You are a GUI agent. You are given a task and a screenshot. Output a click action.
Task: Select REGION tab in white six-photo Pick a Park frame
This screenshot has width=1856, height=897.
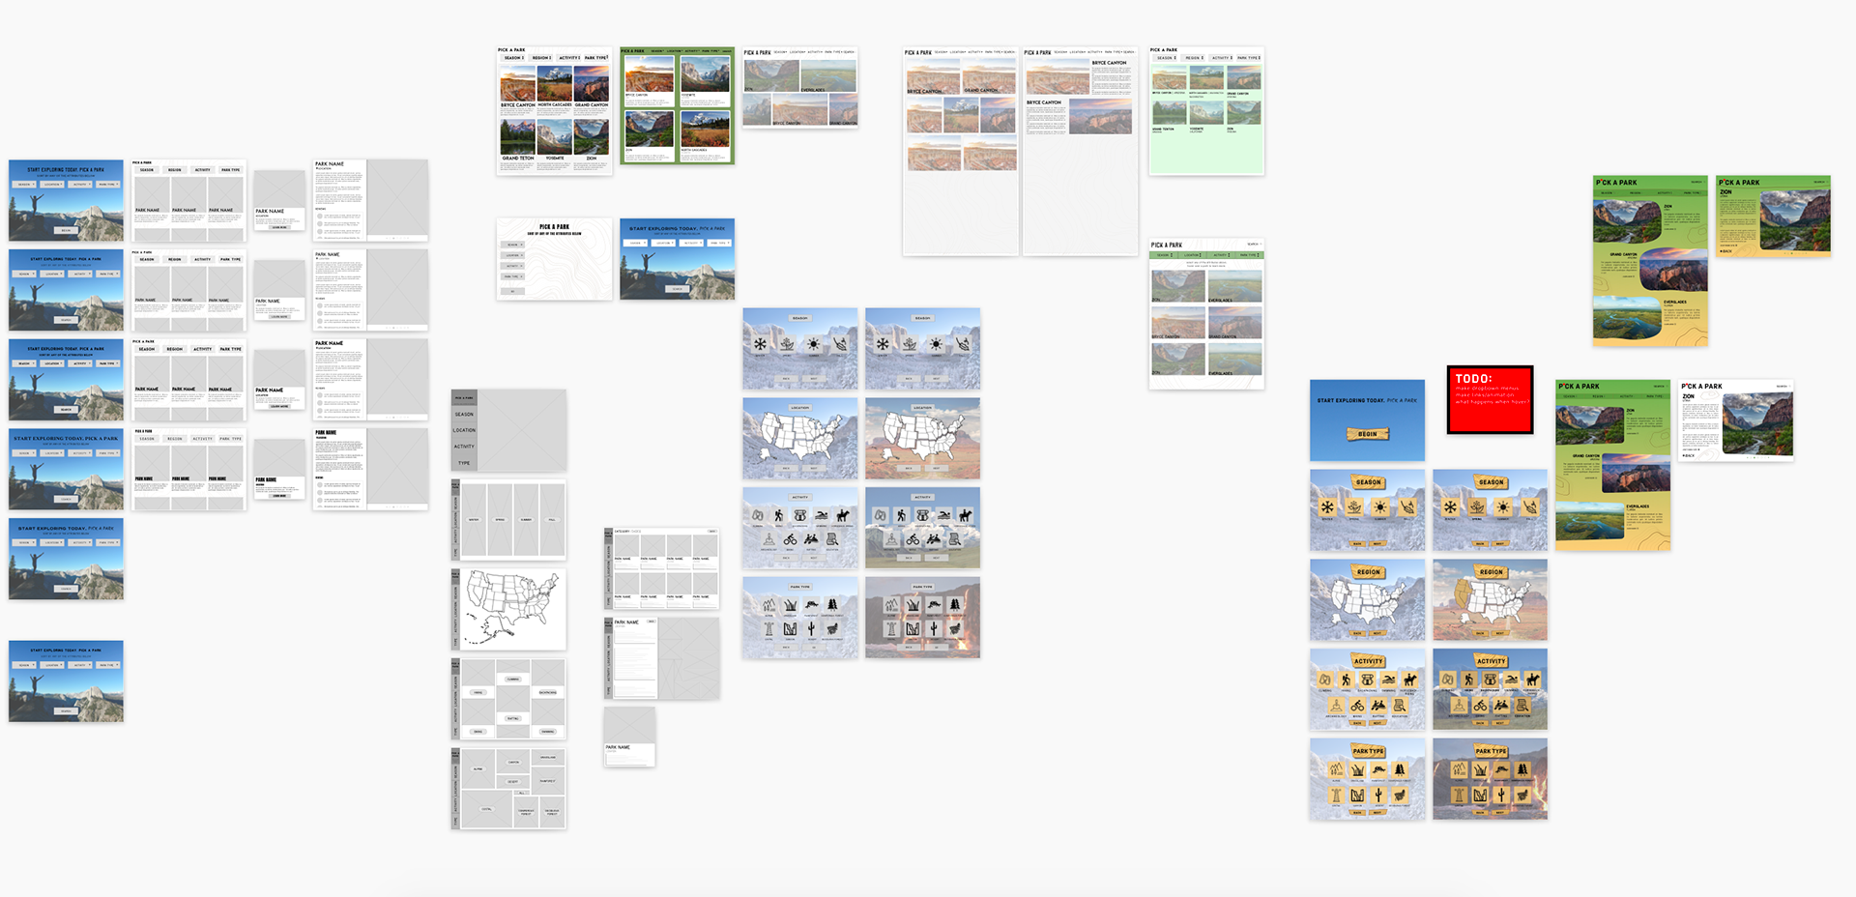click(542, 58)
